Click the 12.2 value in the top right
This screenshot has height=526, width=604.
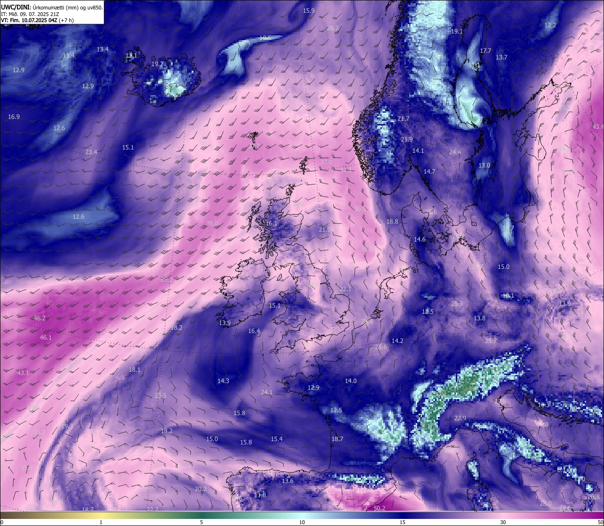pyautogui.click(x=550, y=25)
